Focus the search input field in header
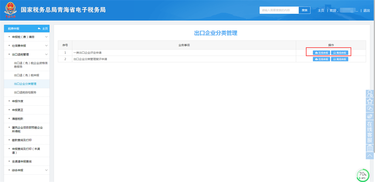This screenshot has width=375, height=182. tap(279, 10)
